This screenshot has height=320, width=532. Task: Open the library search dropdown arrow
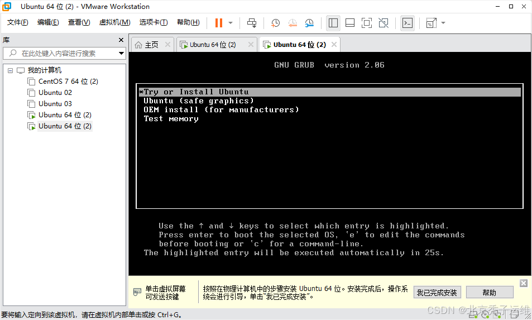coord(121,53)
